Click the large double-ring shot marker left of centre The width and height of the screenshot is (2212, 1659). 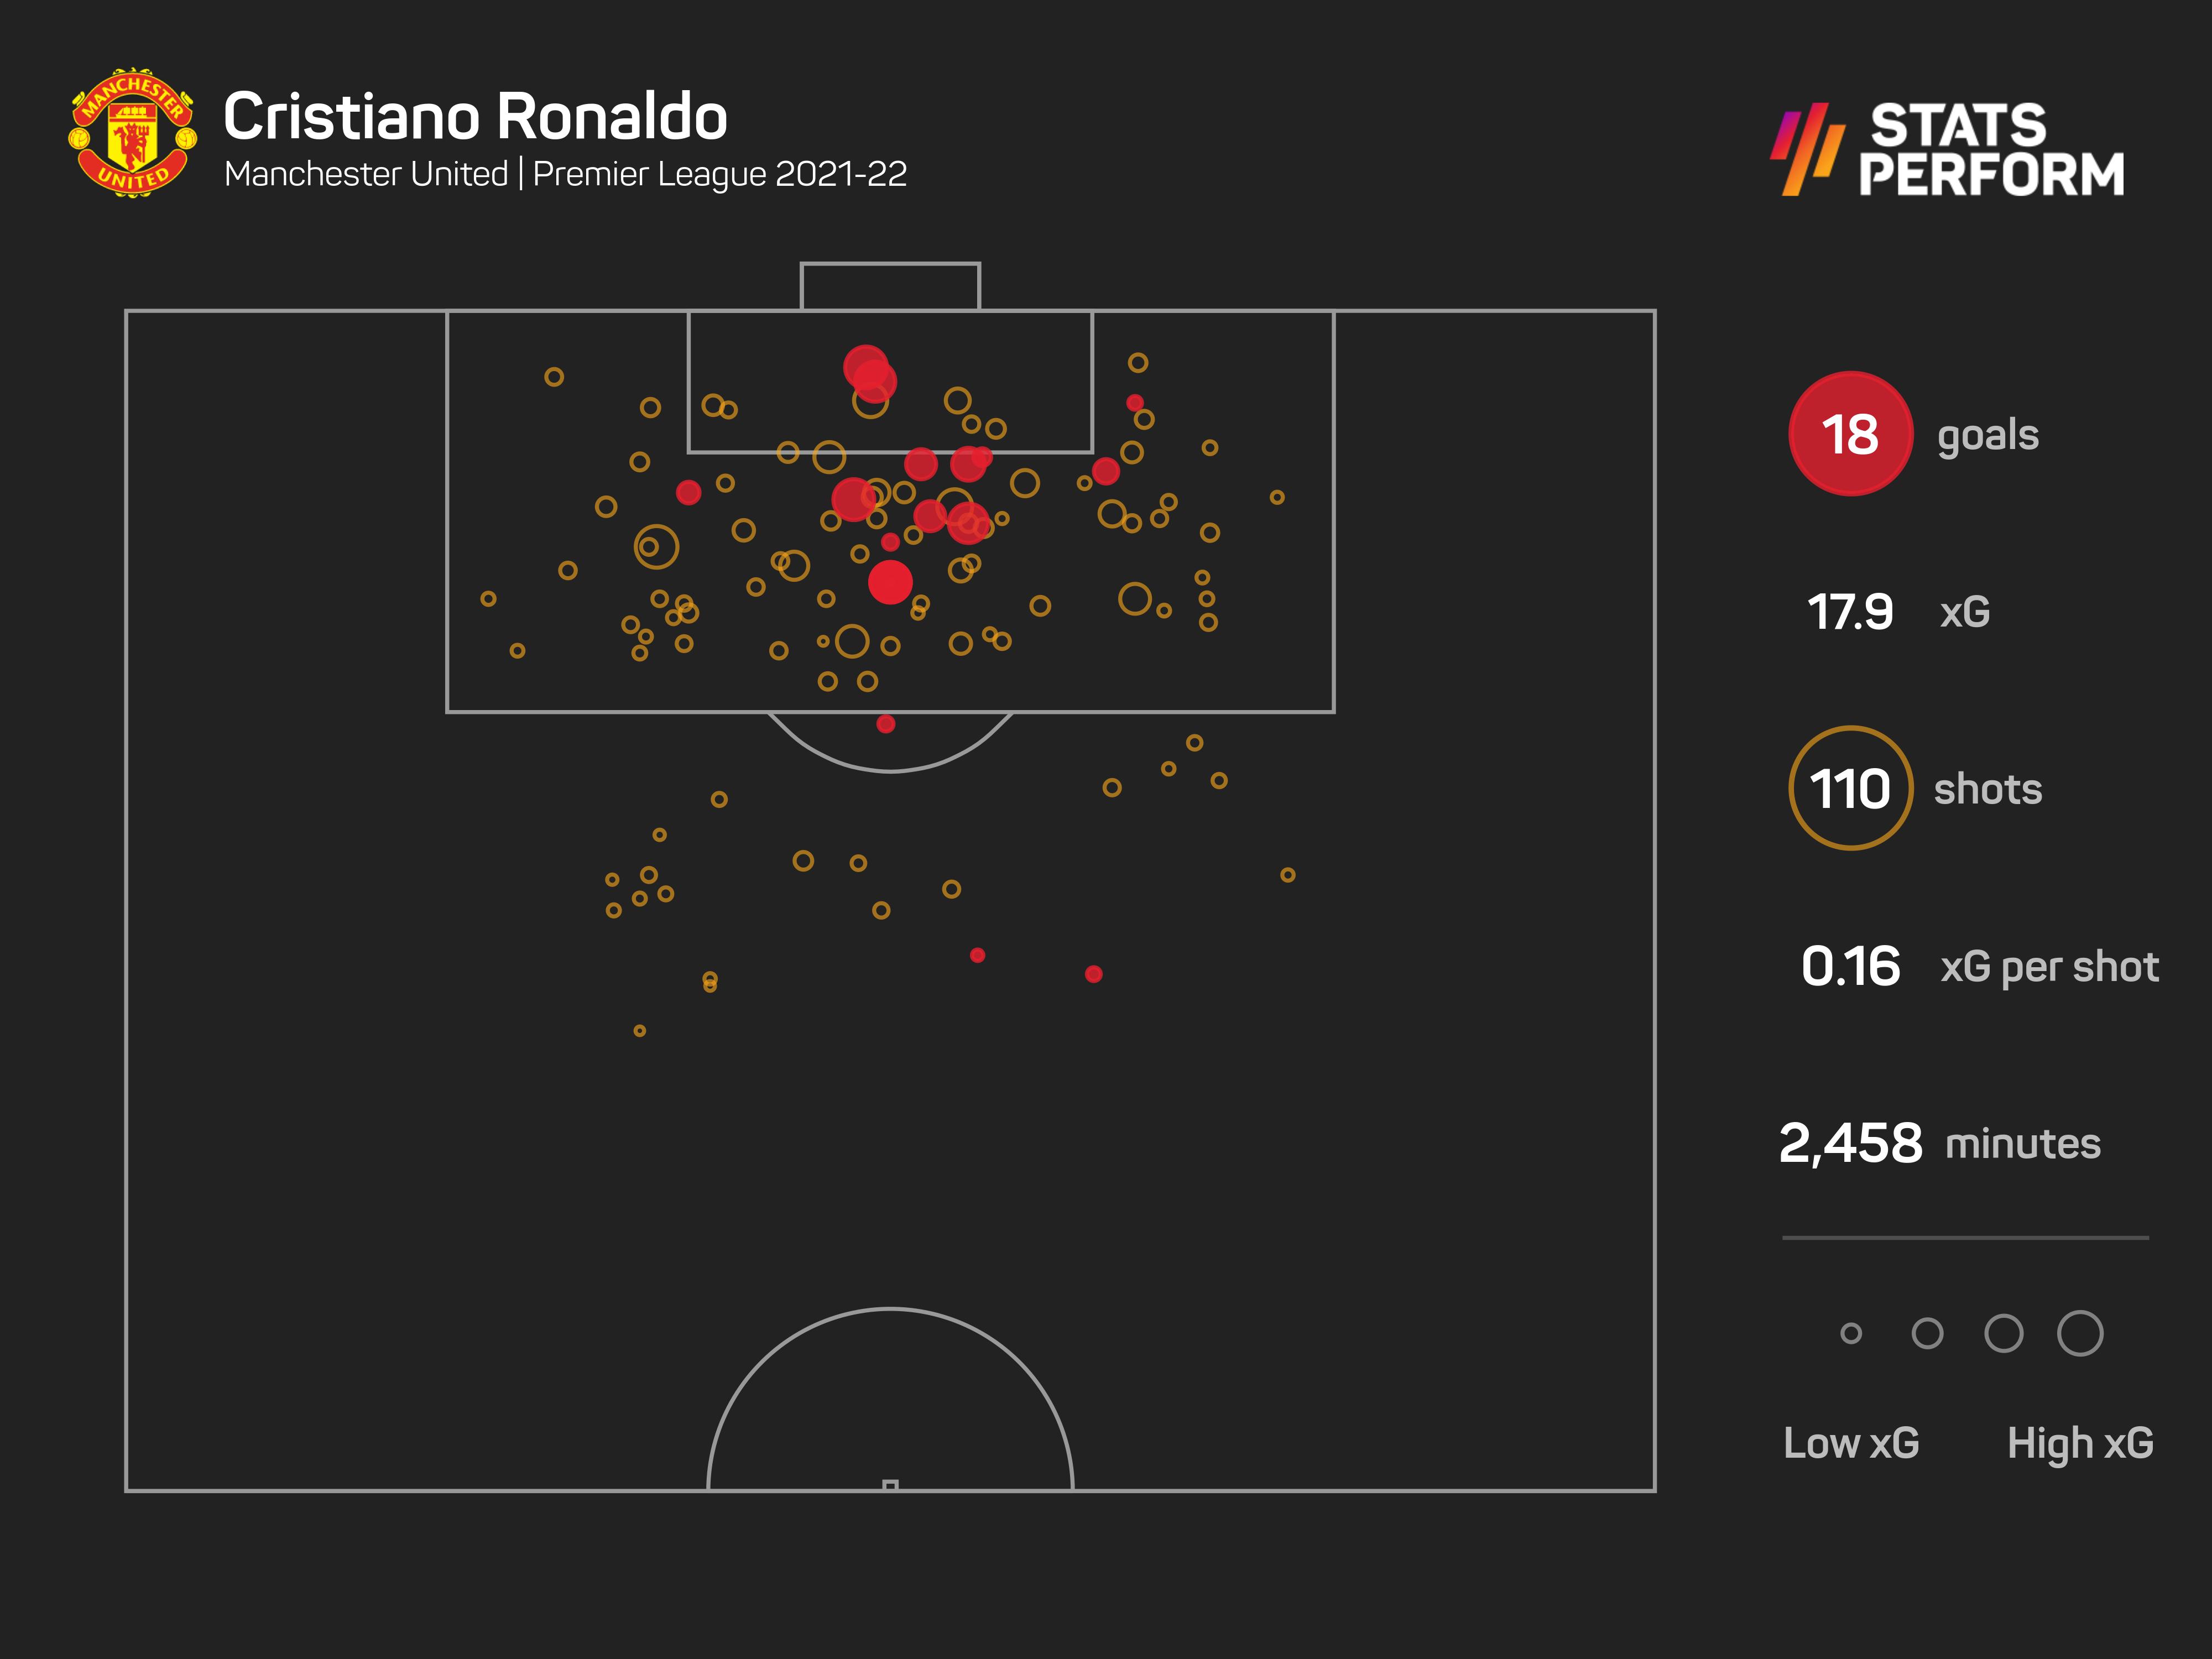coord(656,547)
